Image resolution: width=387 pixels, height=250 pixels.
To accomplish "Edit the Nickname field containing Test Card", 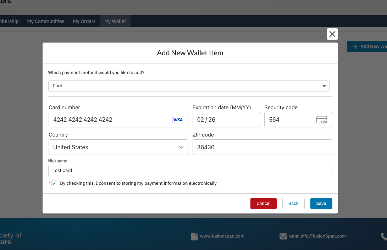I will [x=190, y=171].
